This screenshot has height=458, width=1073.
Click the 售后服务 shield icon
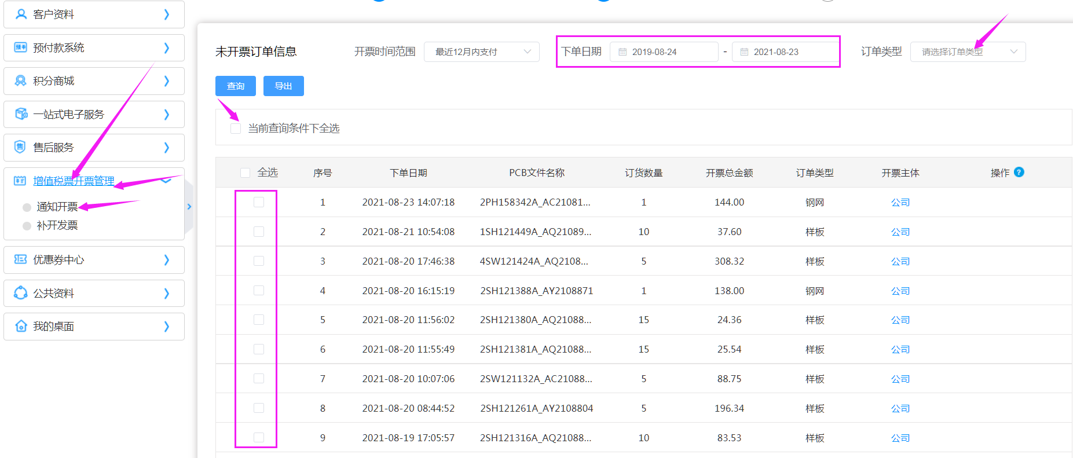tap(21, 147)
